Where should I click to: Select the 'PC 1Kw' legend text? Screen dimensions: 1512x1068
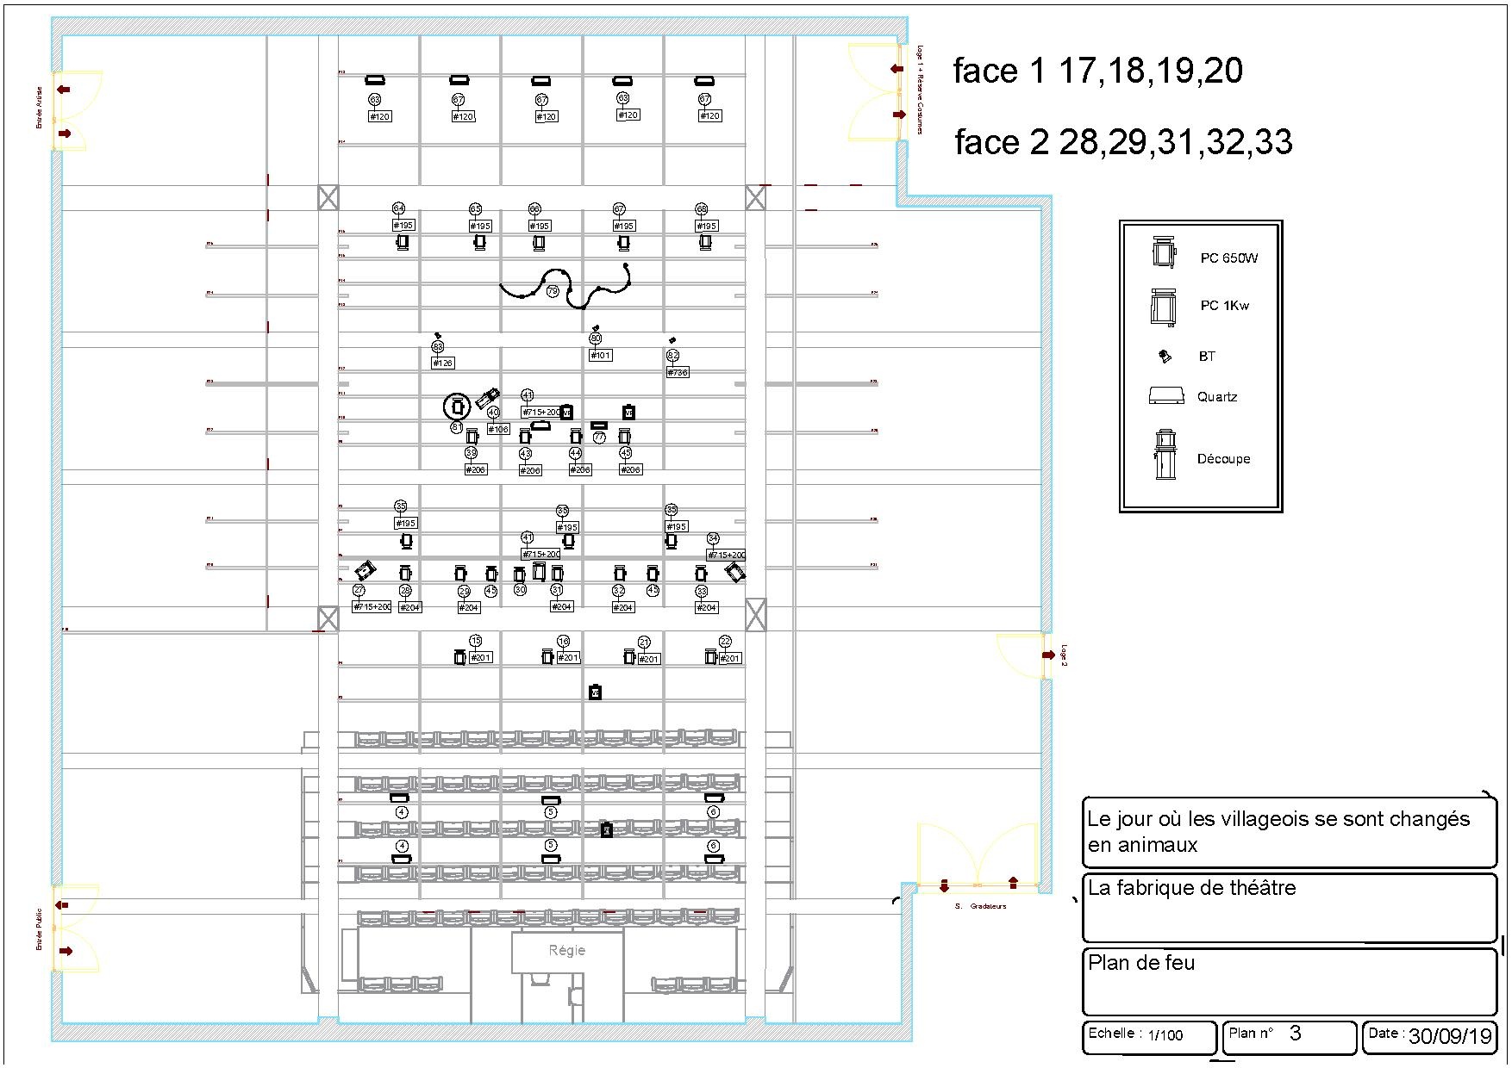(x=1225, y=306)
